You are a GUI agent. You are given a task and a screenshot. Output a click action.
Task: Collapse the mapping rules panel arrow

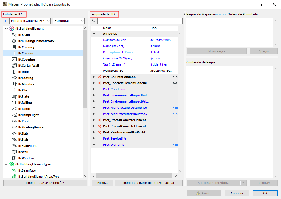tap(184, 15)
